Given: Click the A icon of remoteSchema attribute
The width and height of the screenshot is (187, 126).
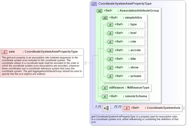Looking at the screenshot, I should [105, 97].
